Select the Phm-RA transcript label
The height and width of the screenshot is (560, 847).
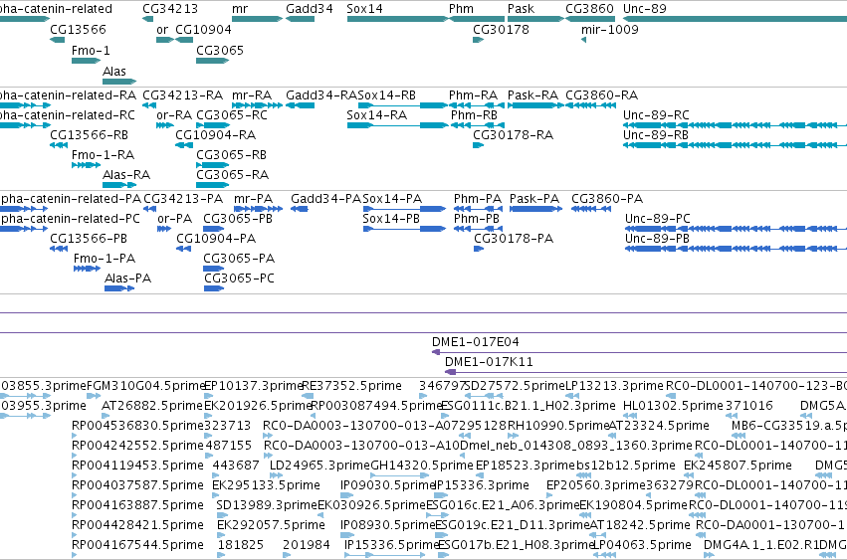(473, 95)
